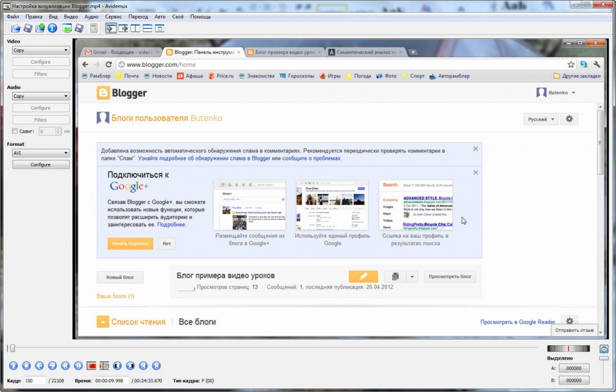Click Configure under the Video section
The height and width of the screenshot is (392, 616).
(41, 62)
